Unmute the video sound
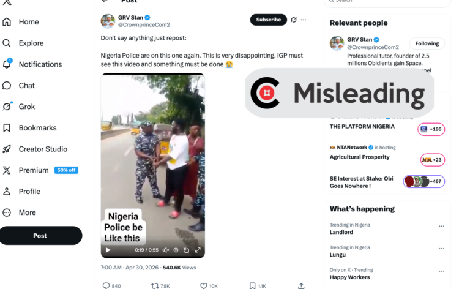The height and width of the screenshot is (289, 470). pyautogui.click(x=166, y=250)
